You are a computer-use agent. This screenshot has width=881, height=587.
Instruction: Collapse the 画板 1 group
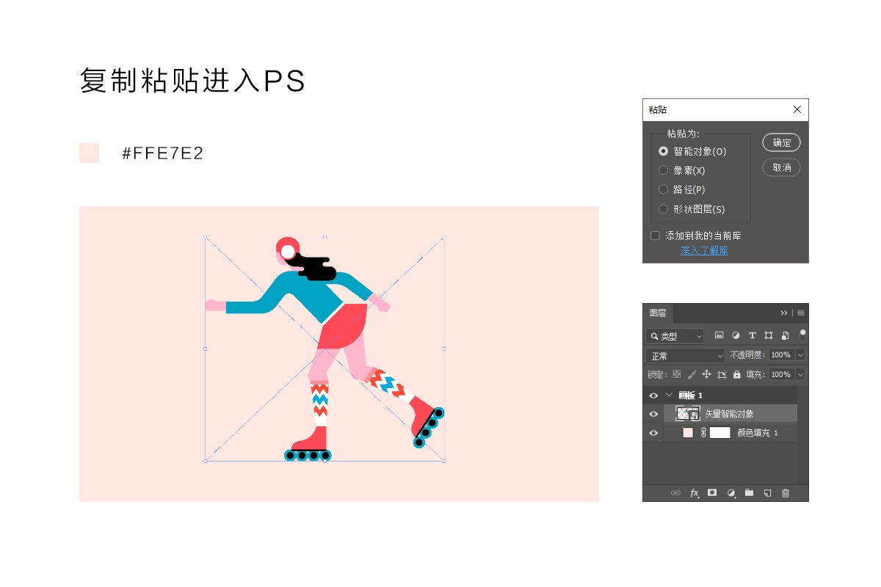click(x=669, y=395)
